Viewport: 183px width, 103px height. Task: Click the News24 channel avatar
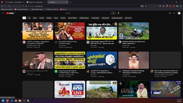pos(88,42)
